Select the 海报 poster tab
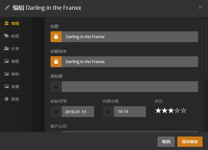 15,61
